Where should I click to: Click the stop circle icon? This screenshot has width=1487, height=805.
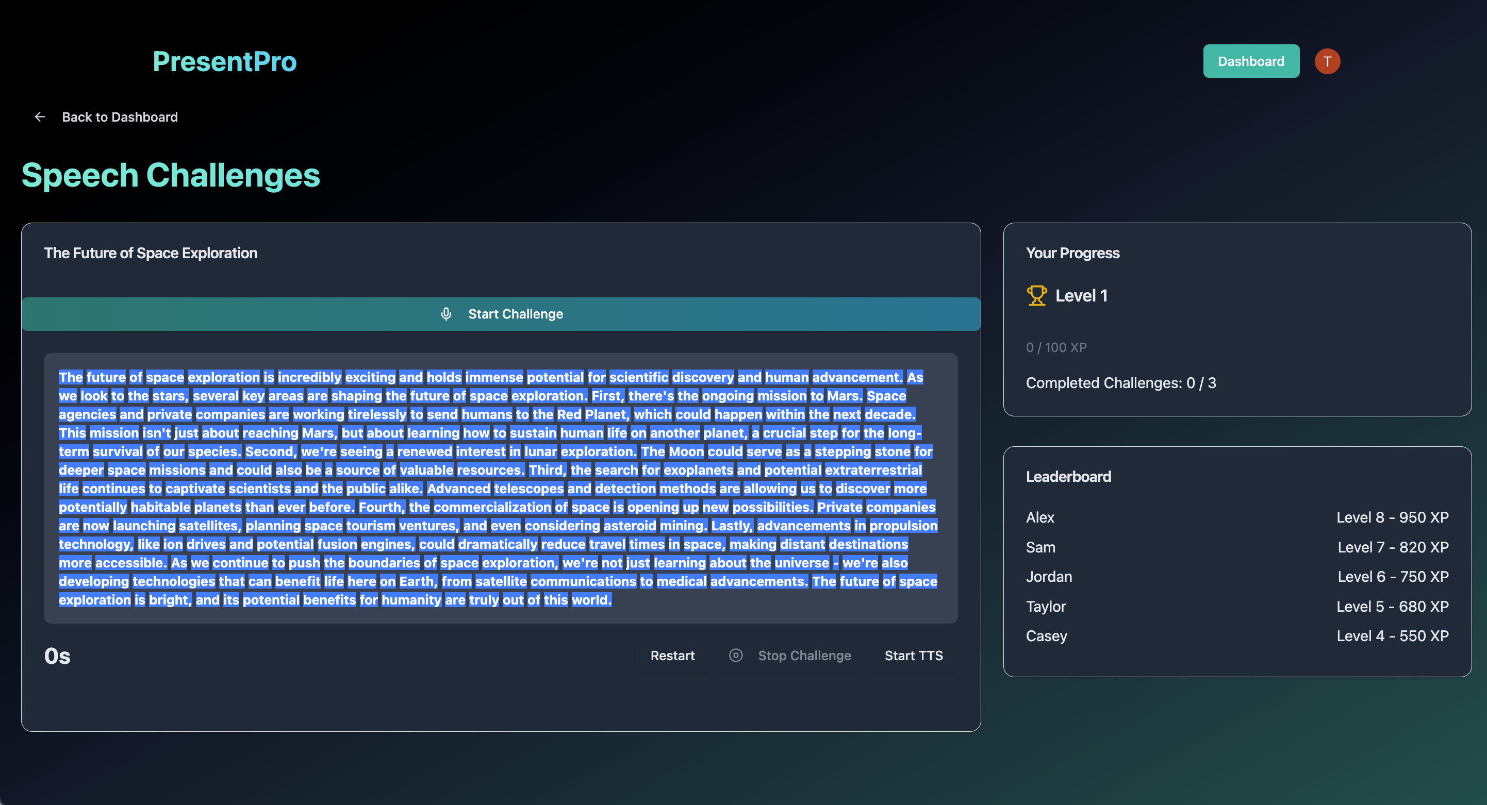735,656
